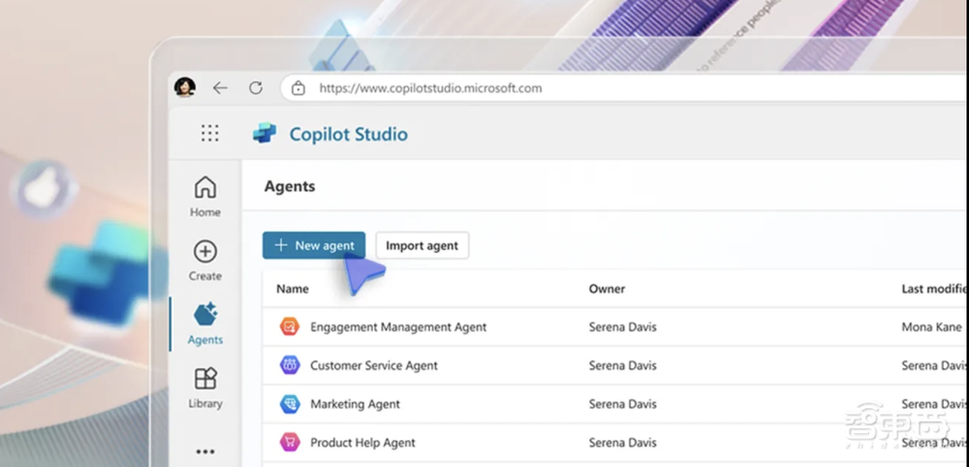Click Serena Davis owner in Marketing Agent row

pos(623,404)
